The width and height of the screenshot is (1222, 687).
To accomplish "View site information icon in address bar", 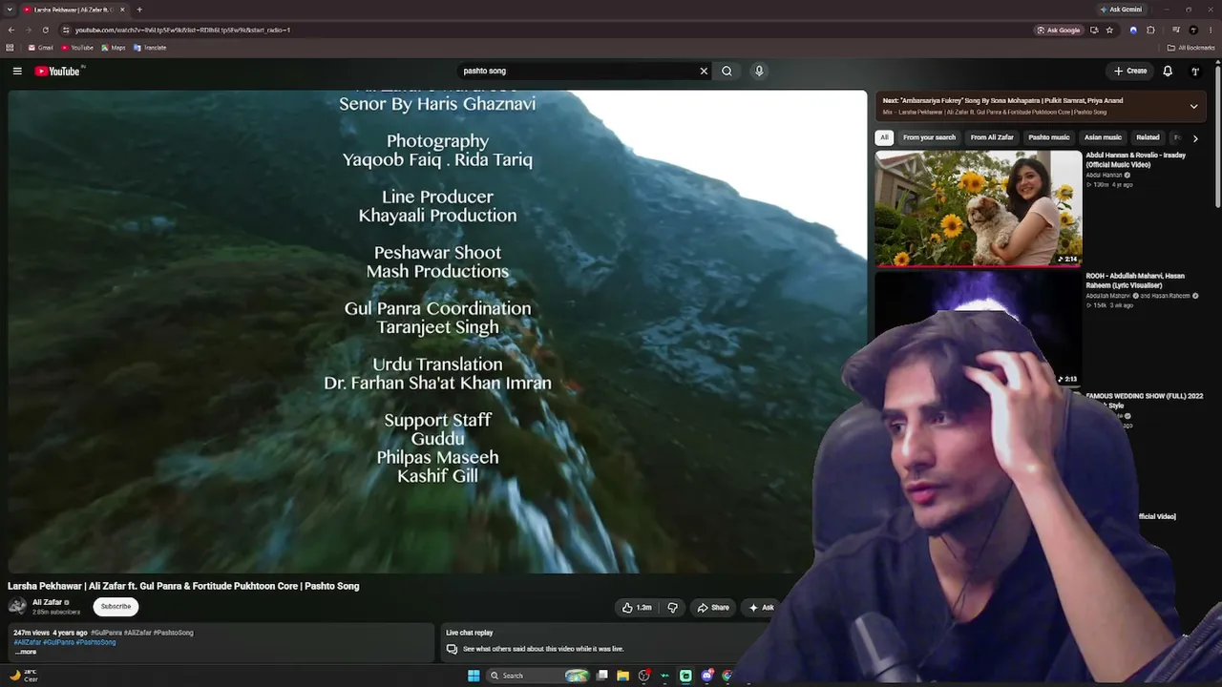I will (x=66, y=30).
